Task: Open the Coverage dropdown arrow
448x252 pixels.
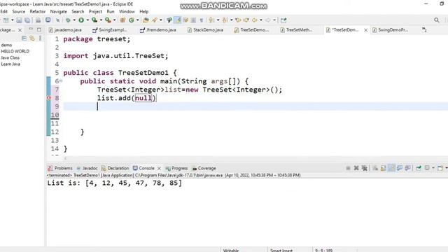Action: [x=101, y=20]
